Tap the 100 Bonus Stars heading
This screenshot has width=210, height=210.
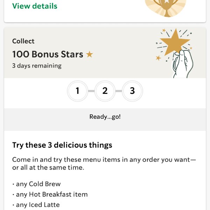coord(48,54)
